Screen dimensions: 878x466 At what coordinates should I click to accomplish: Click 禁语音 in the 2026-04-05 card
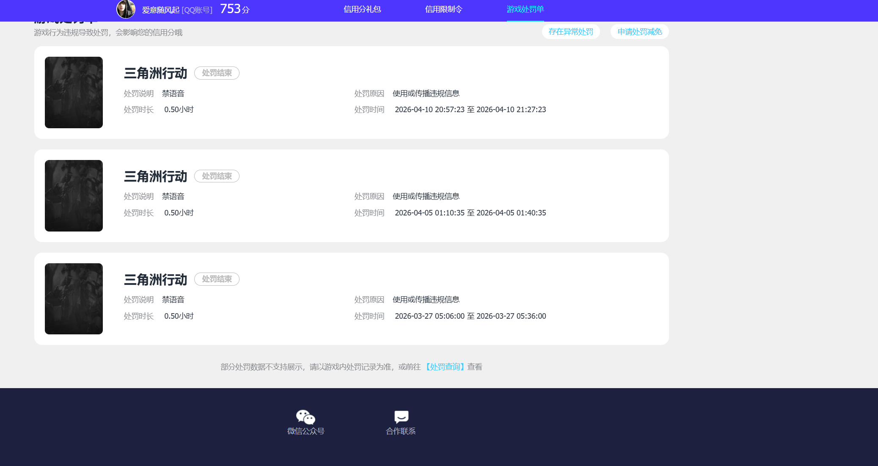pos(173,196)
